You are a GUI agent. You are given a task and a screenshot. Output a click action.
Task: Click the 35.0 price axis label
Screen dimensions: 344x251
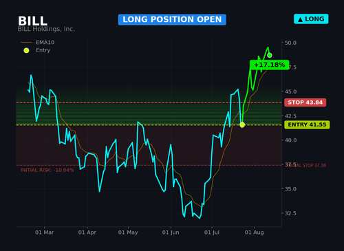290,189
